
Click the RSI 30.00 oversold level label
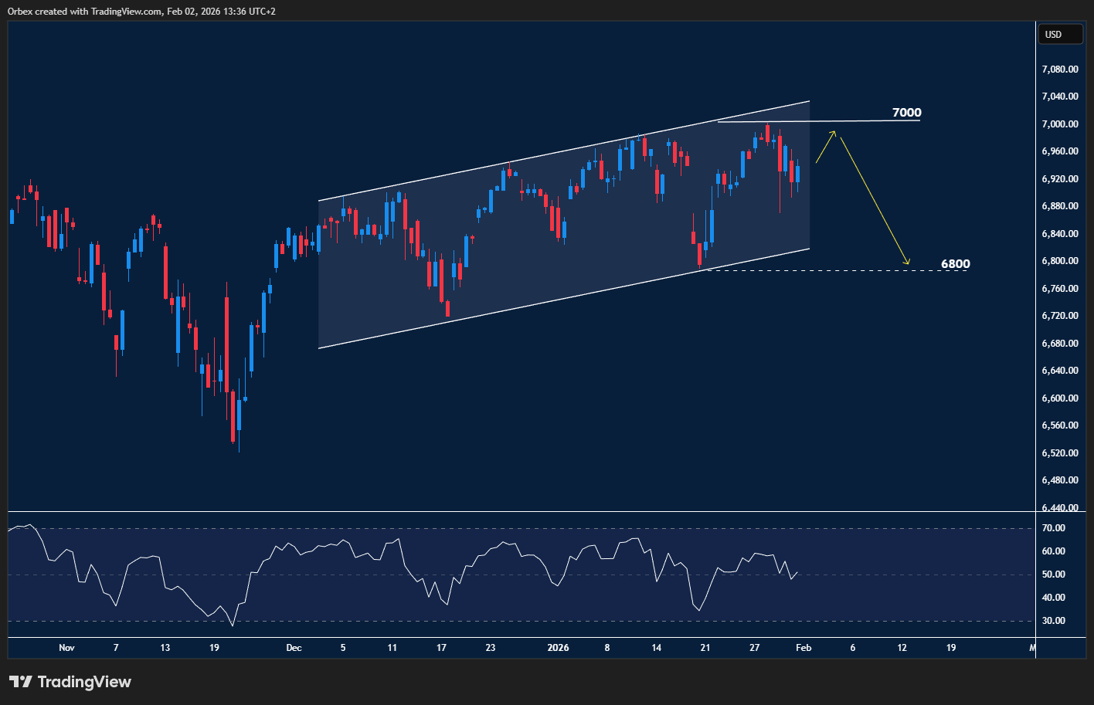[1054, 621]
